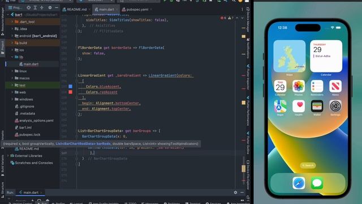Image resolution: width=362 pixels, height=204 pixels.
Task: Click the Colors.blueAccent code text
Action: coord(103,87)
